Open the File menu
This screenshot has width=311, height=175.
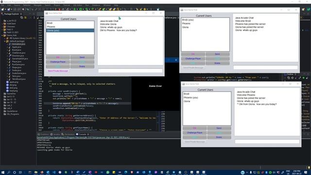coord(2,5)
